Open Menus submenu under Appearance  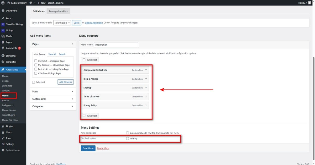(x=5, y=96)
